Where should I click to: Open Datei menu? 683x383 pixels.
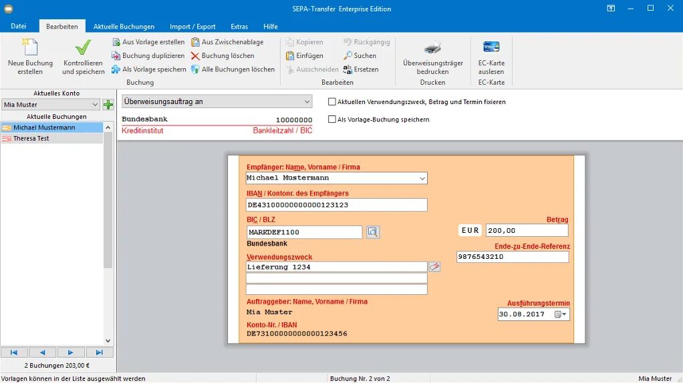coord(18,26)
